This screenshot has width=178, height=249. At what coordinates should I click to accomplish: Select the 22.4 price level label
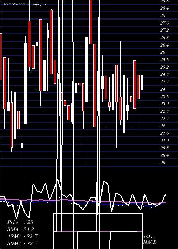coord(164,118)
